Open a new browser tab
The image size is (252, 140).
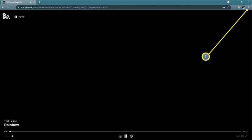point(40,2)
